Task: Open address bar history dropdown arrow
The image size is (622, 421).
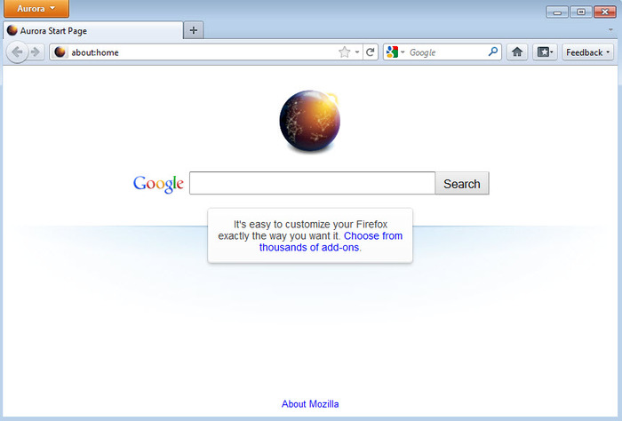Action: pyautogui.click(x=357, y=52)
